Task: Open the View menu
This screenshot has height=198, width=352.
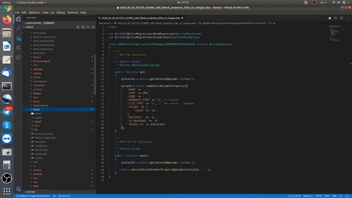Action: [45, 13]
